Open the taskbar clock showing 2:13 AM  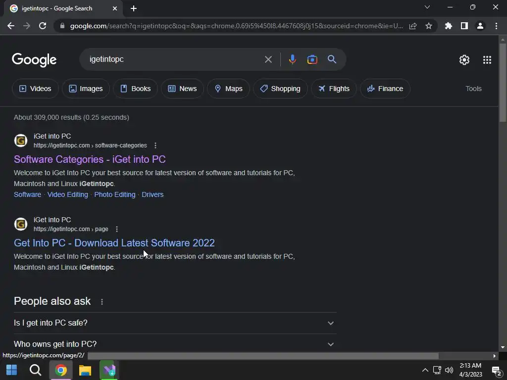(470, 370)
